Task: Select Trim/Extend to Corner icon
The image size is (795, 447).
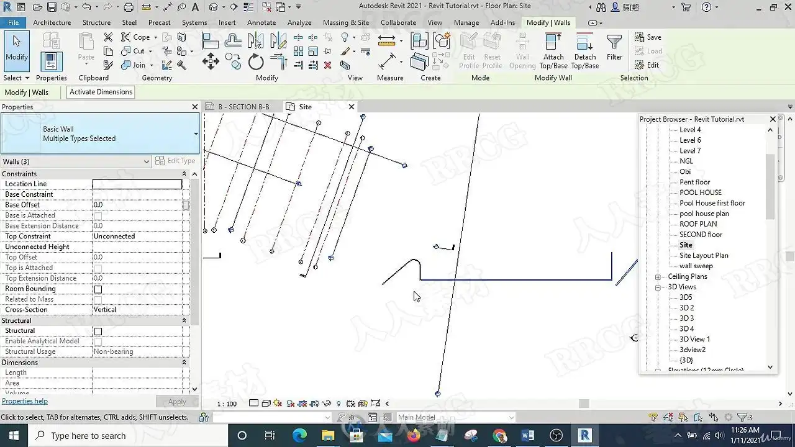Action: (x=278, y=61)
